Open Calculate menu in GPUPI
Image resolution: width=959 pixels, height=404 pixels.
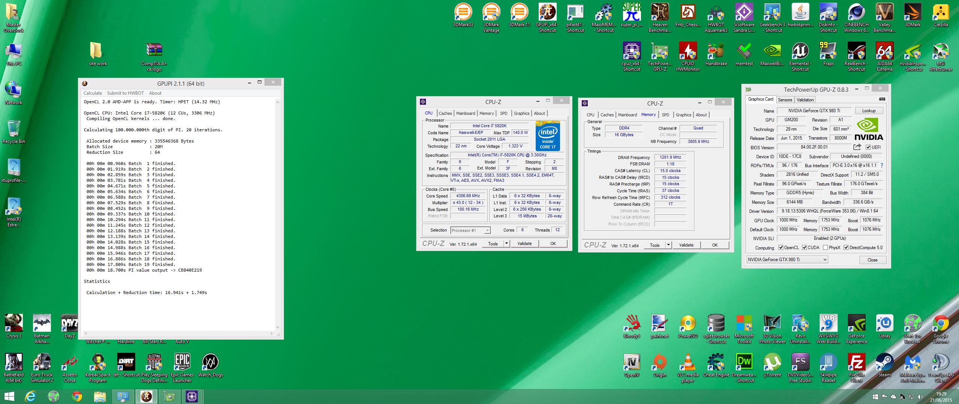point(93,93)
